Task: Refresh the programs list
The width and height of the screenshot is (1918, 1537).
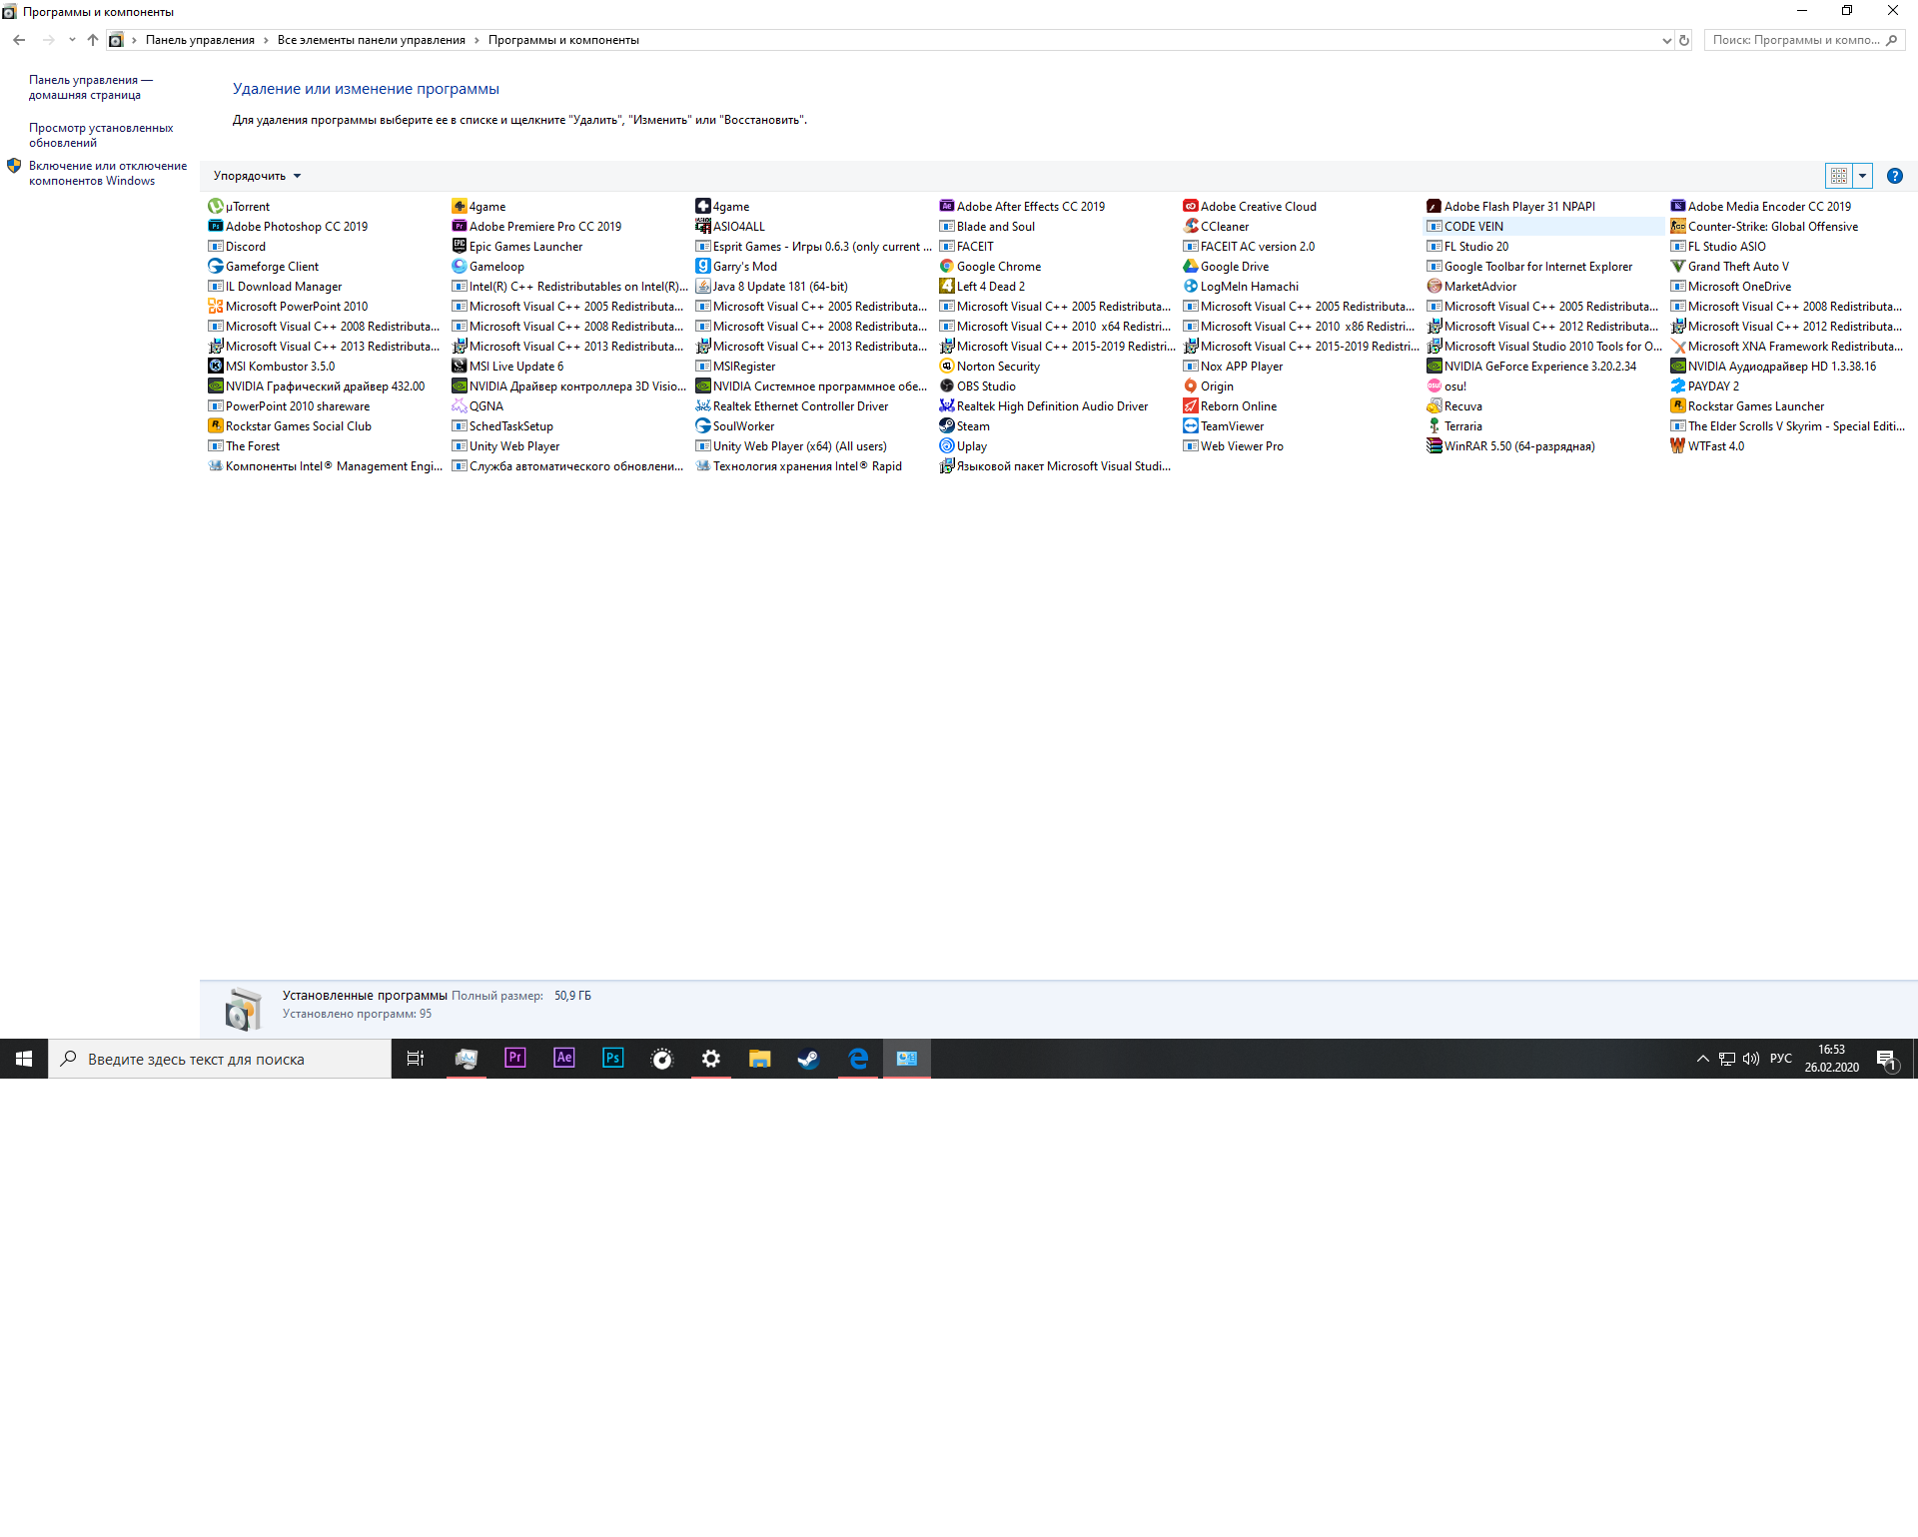Action: coord(1684,41)
